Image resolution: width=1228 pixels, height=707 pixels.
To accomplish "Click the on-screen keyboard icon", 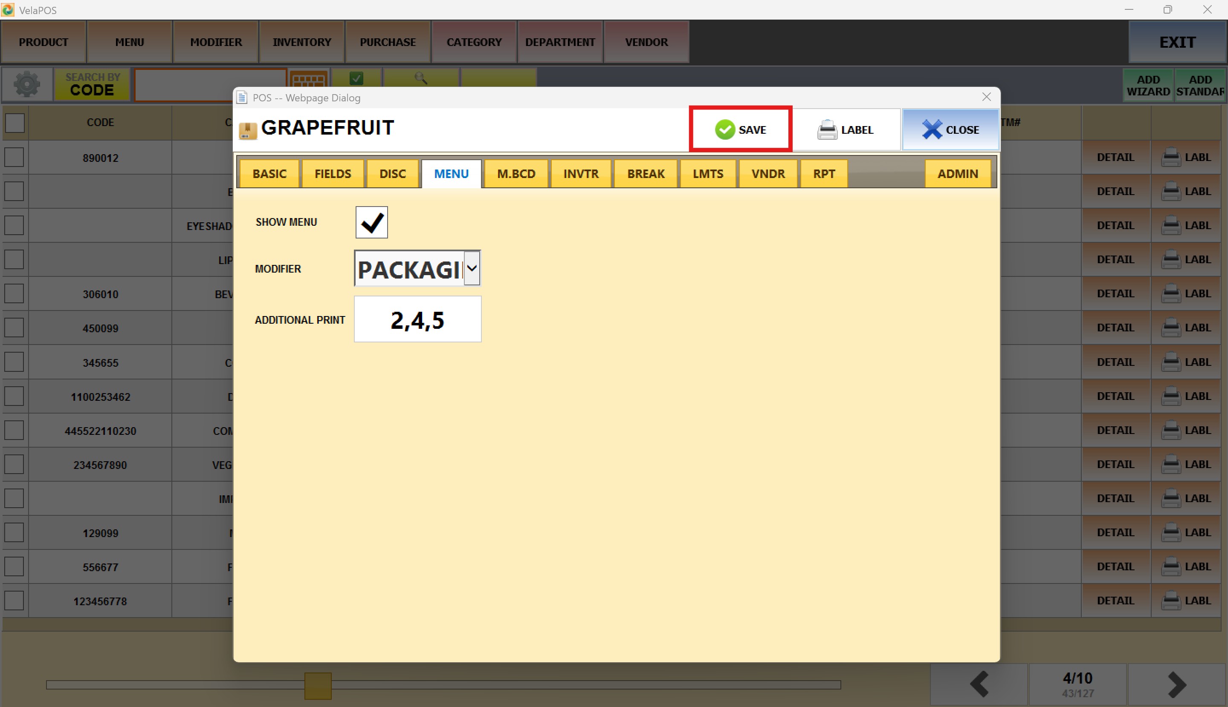I will (308, 80).
